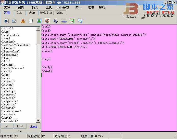
Task: Open the 插入 menu
Action: click(35, 7)
